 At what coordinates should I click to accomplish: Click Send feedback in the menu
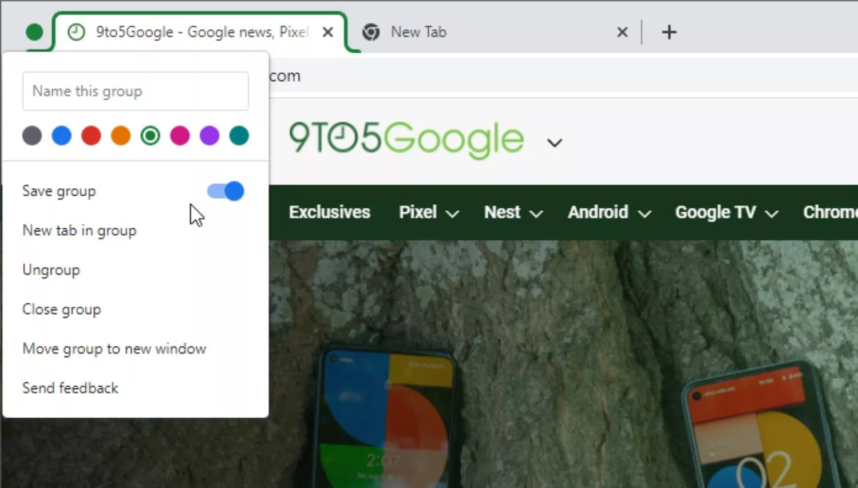click(x=70, y=388)
